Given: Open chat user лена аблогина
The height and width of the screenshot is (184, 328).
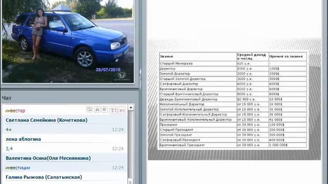Looking at the screenshot, I should pyautogui.click(x=23, y=139).
